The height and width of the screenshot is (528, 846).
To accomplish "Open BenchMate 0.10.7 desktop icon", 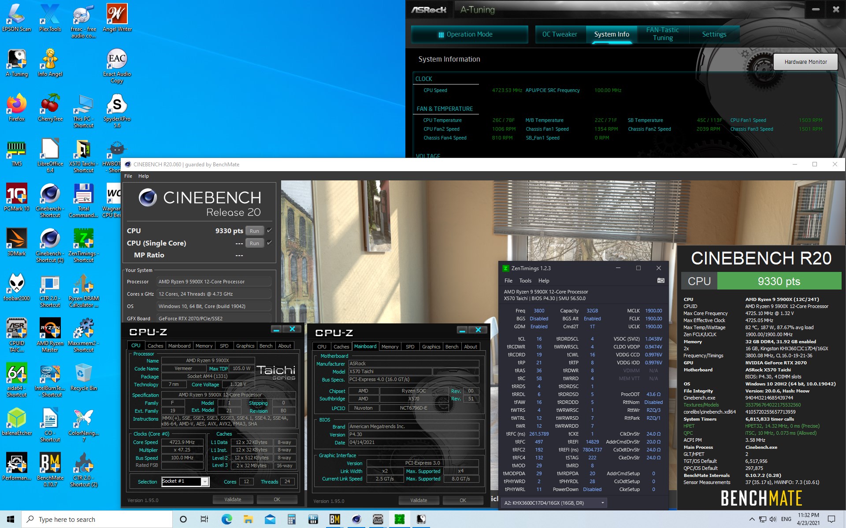I will [x=50, y=469].
